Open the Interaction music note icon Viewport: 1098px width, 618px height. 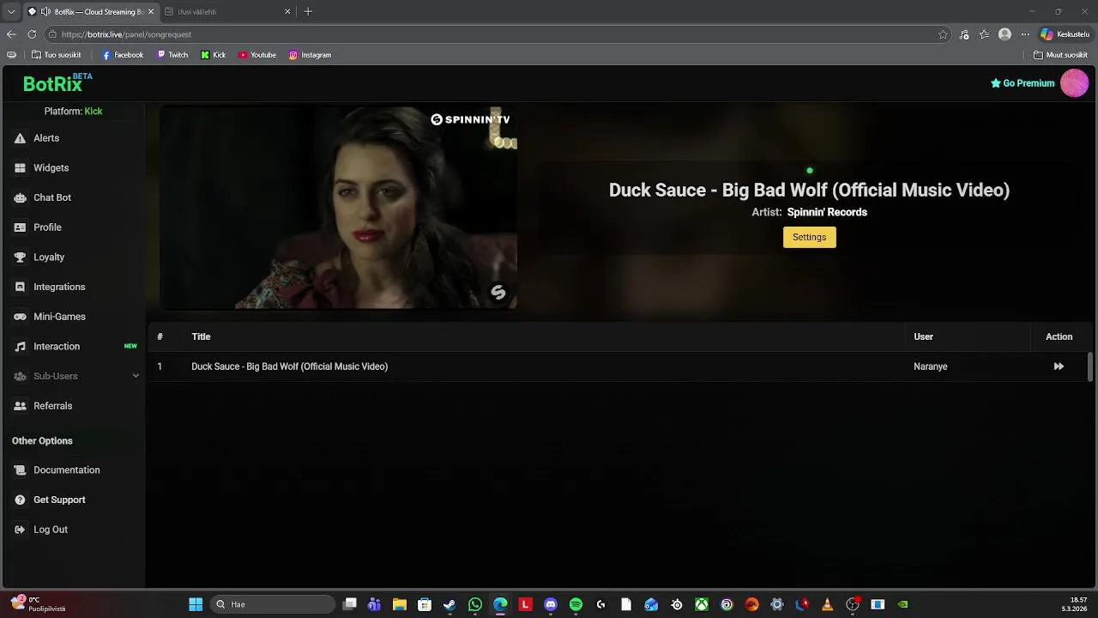point(20,347)
